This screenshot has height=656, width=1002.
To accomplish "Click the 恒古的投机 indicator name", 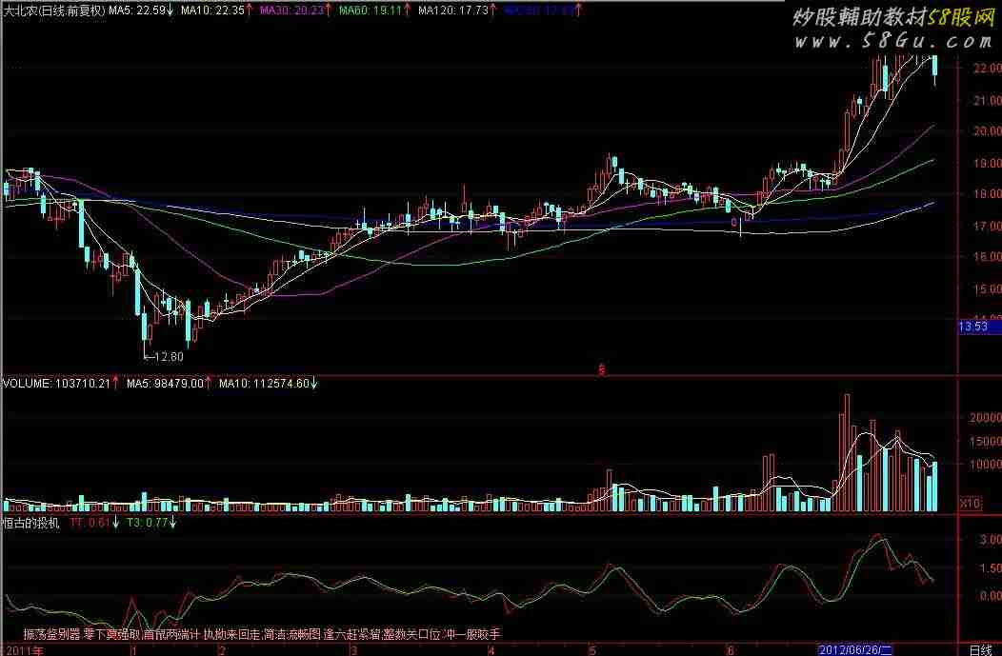I will click(30, 523).
